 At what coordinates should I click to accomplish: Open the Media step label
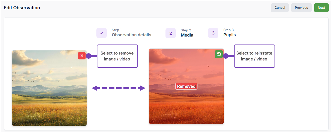(187, 35)
